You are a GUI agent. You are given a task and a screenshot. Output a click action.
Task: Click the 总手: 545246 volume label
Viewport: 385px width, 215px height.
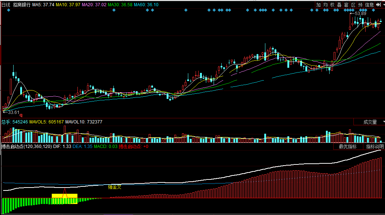click(x=14, y=122)
